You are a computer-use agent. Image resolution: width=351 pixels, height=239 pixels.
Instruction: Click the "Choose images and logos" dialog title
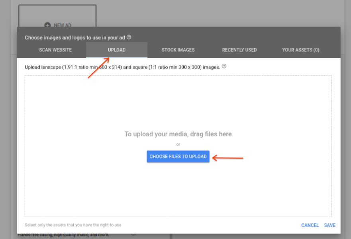point(75,38)
